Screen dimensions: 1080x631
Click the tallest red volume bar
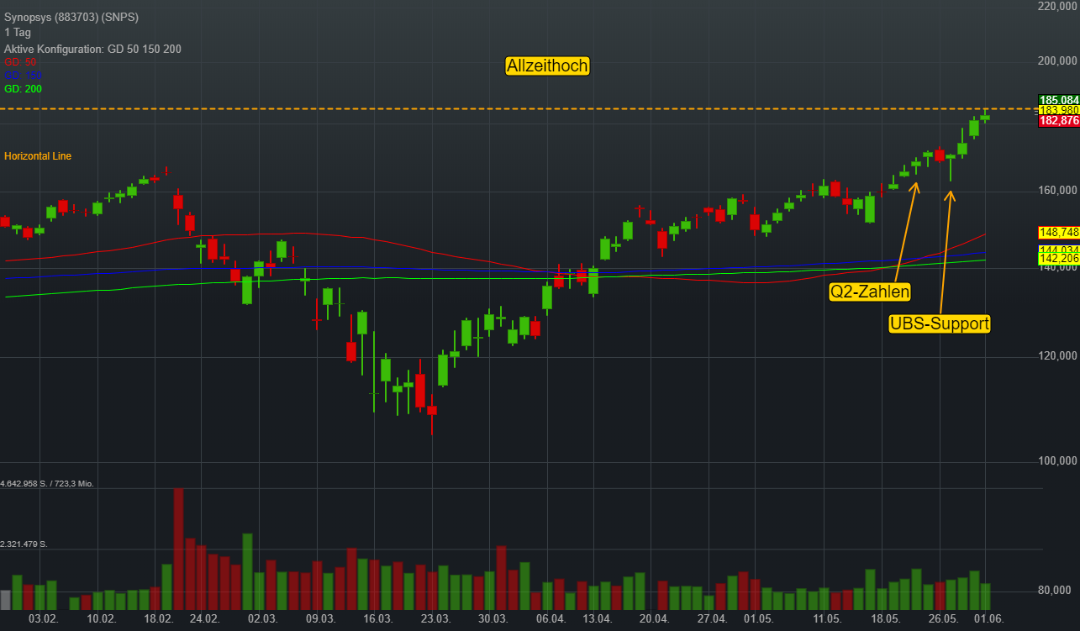(178, 549)
